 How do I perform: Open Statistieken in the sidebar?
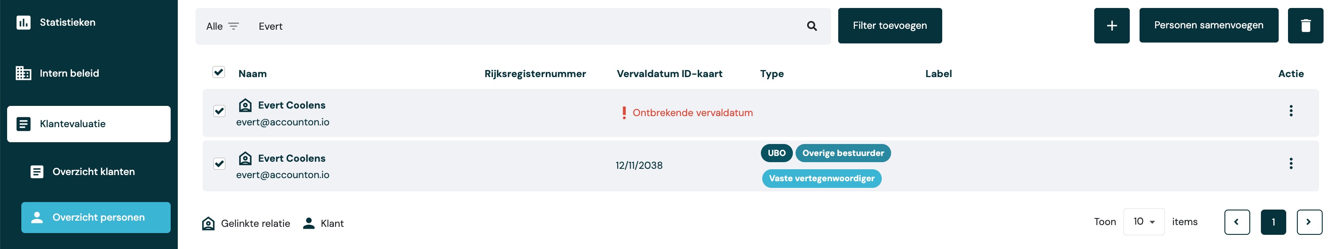67,22
